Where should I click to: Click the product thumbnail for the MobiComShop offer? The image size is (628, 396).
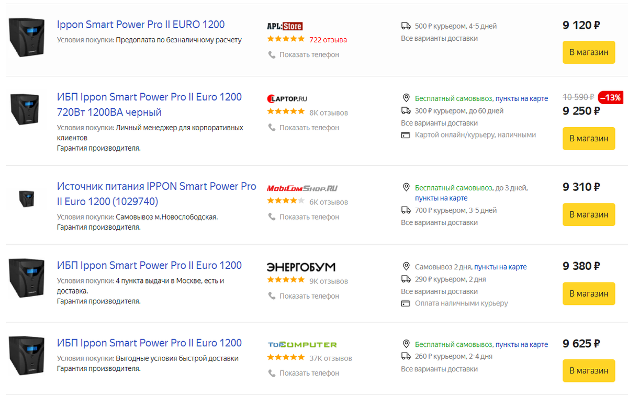coord(26,198)
